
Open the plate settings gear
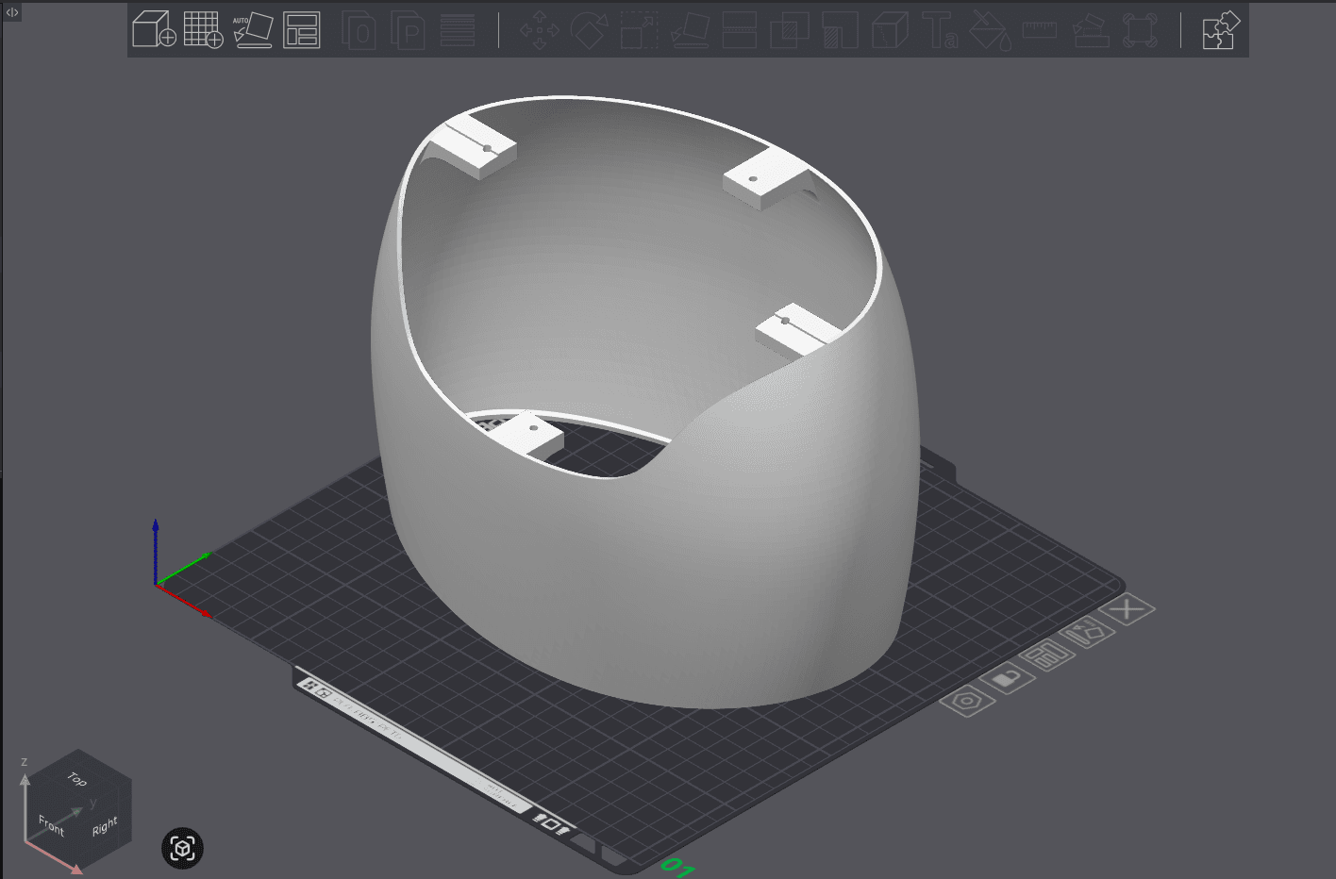point(966,703)
